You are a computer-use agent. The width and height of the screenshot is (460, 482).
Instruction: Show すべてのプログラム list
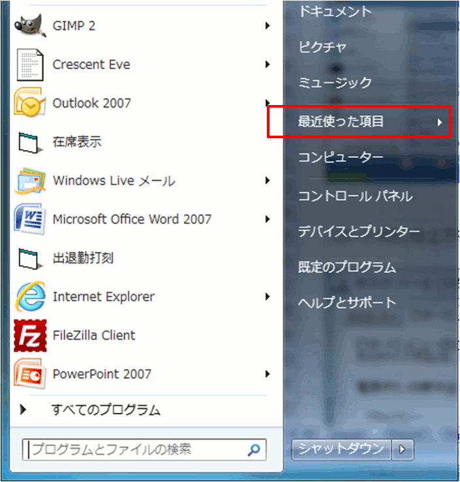[x=105, y=410]
